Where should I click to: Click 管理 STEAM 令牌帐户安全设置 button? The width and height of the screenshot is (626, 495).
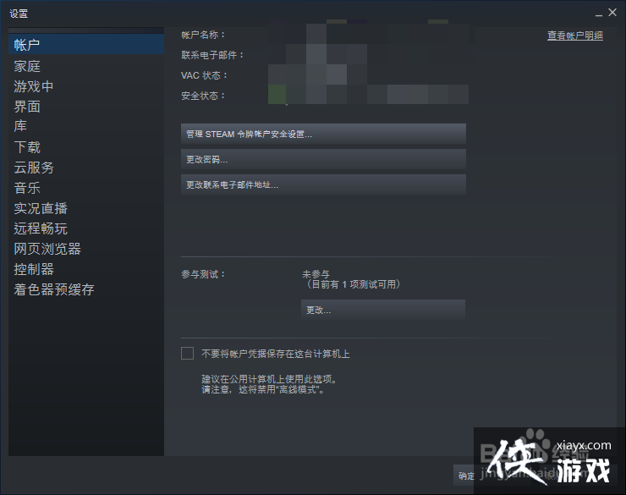323,134
